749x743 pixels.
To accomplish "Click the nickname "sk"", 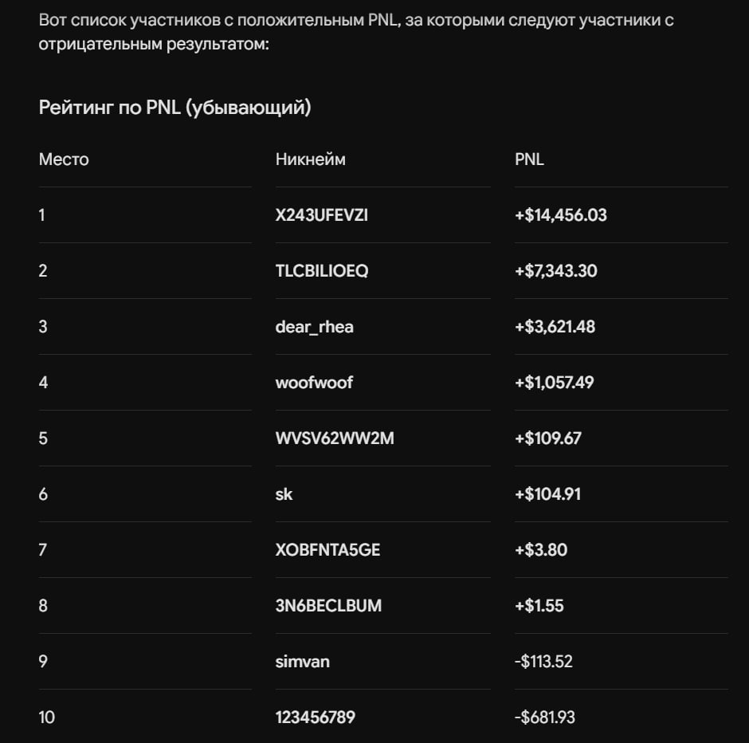I will (x=284, y=494).
